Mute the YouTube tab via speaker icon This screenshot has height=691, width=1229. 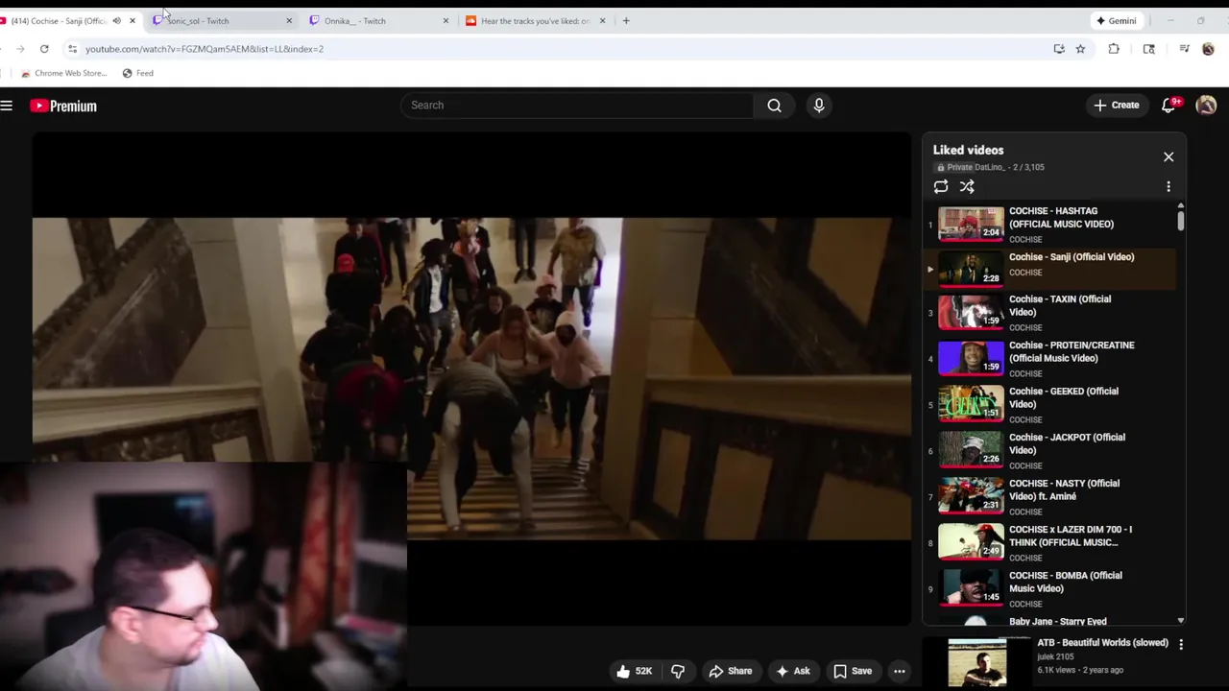[116, 21]
